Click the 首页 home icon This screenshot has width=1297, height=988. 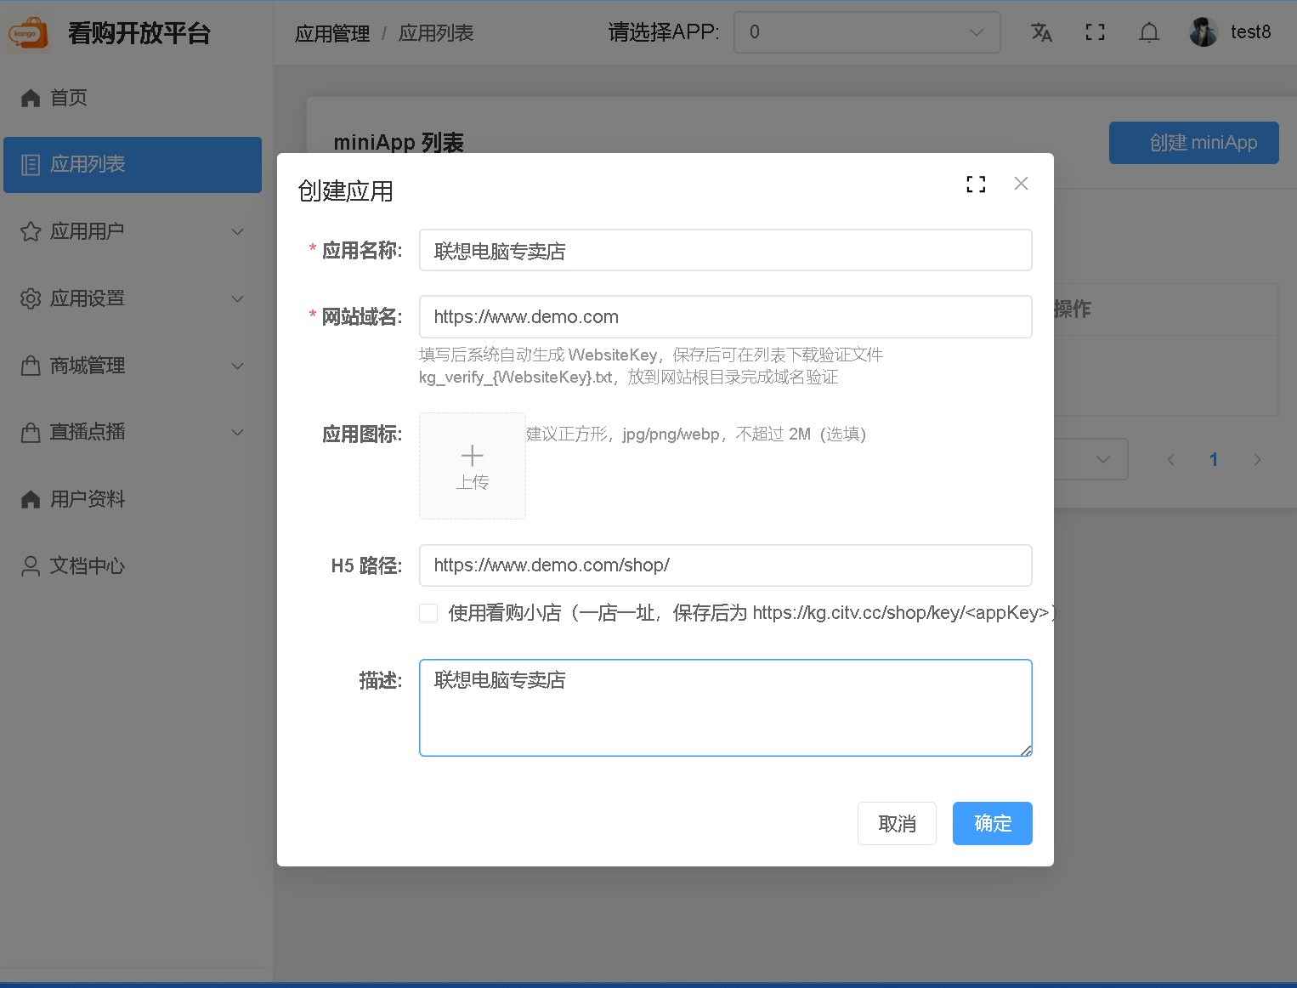(31, 98)
